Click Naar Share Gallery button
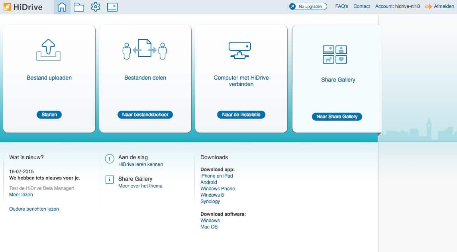Viewport: 457px width, 252px height. [x=337, y=117]
